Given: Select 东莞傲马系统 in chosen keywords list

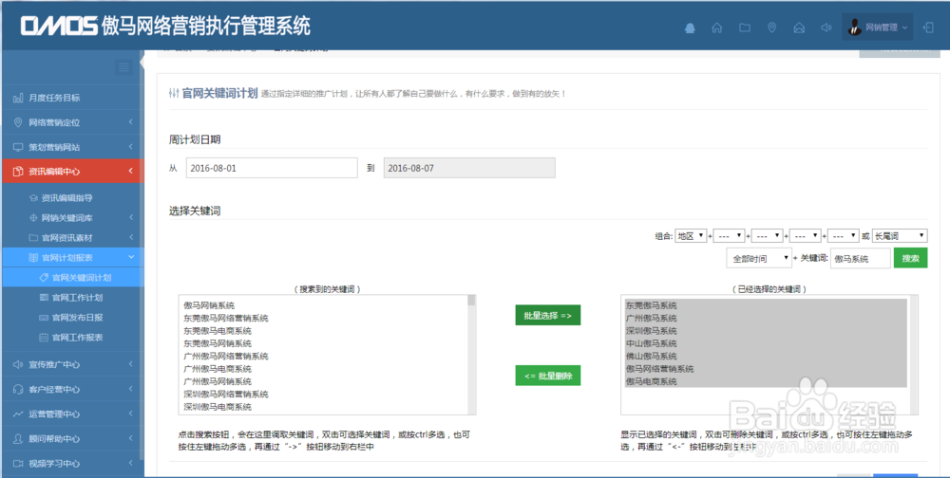Looking at the screenshot, I should pos(652,305).
